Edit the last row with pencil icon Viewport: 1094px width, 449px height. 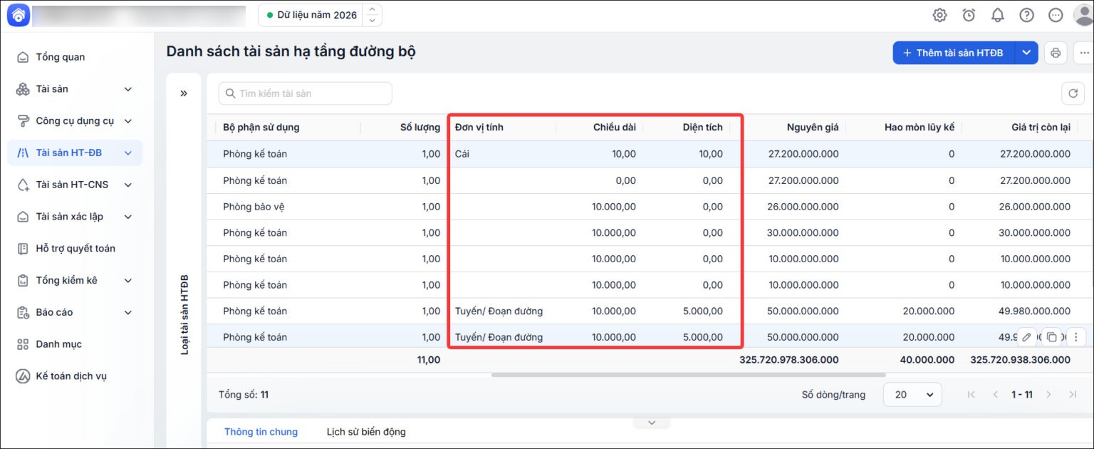click(x=1026, y=337)
